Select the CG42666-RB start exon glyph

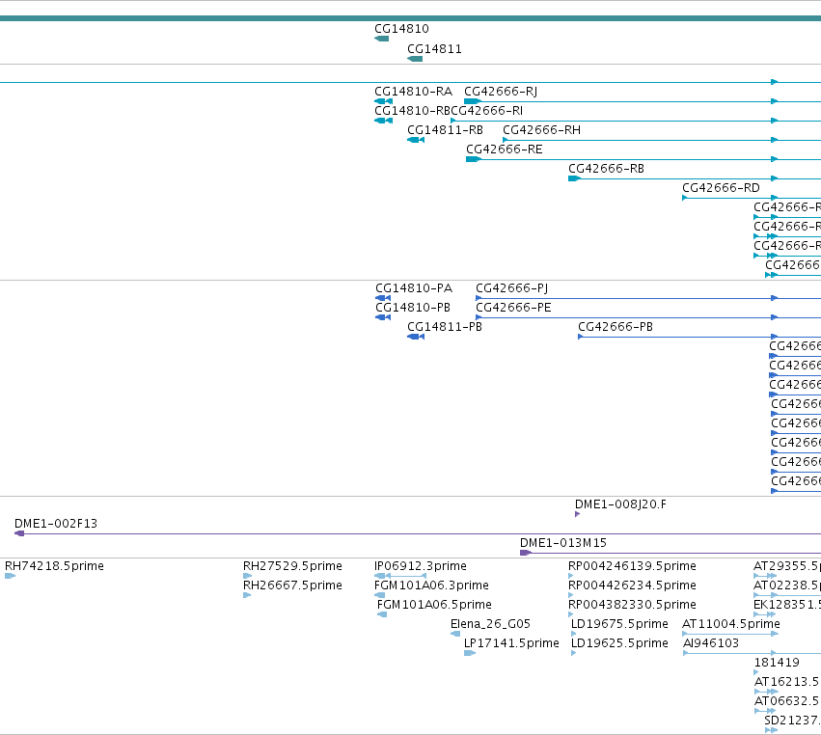pos(574,178)
